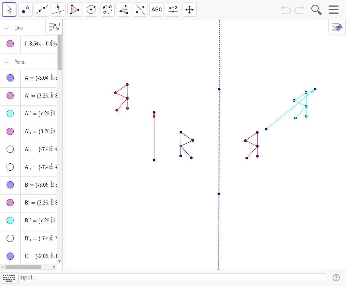
Task: Toggle visibility of point B
Action: coord(10,185)
